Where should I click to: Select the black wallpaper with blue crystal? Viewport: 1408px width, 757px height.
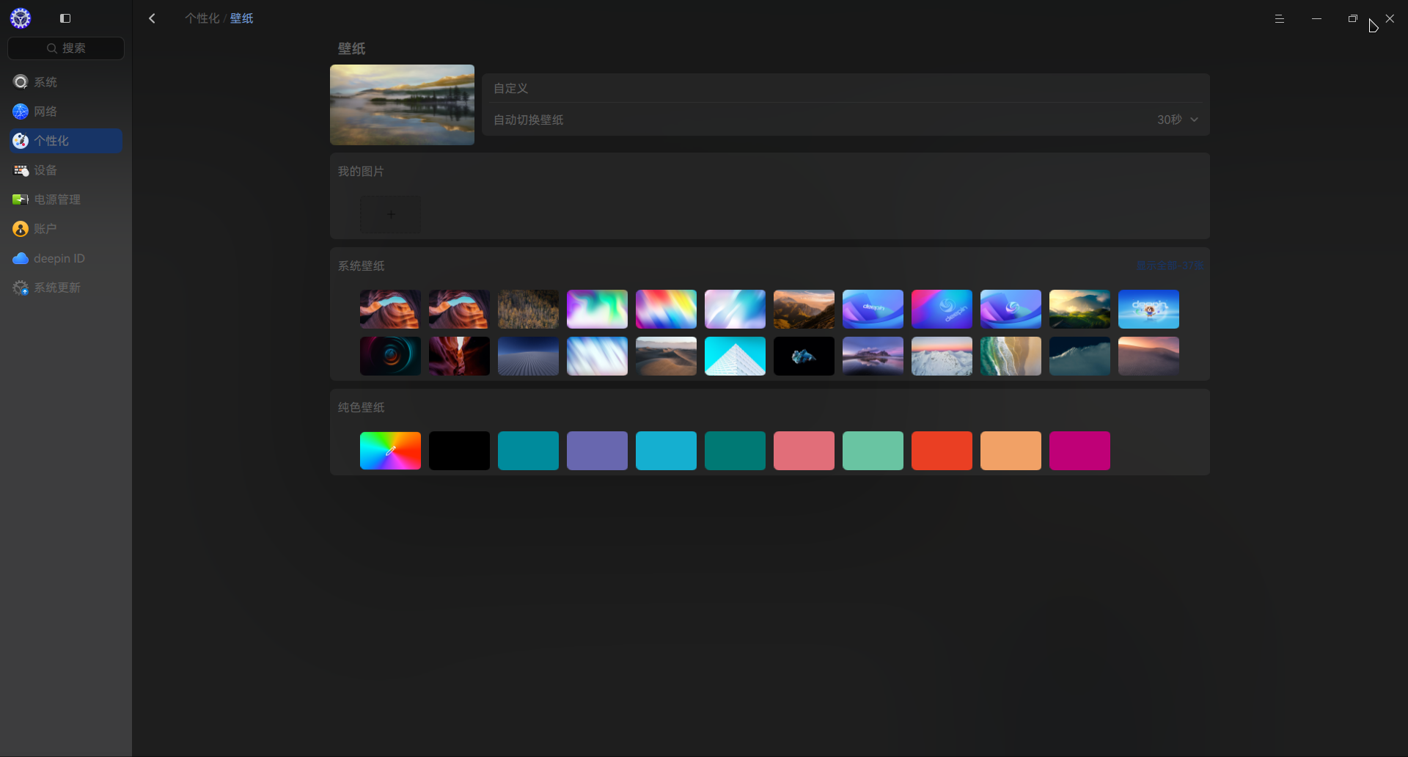804,356
